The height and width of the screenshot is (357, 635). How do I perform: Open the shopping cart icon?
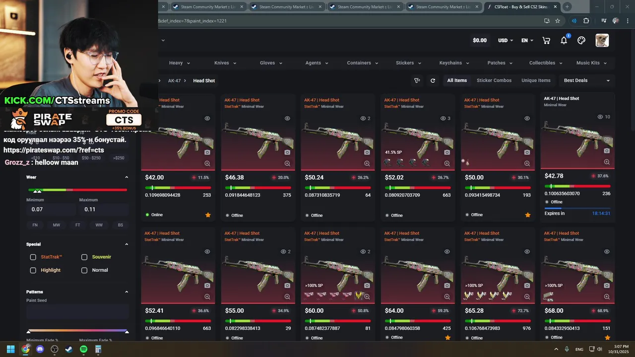point(546,41)
